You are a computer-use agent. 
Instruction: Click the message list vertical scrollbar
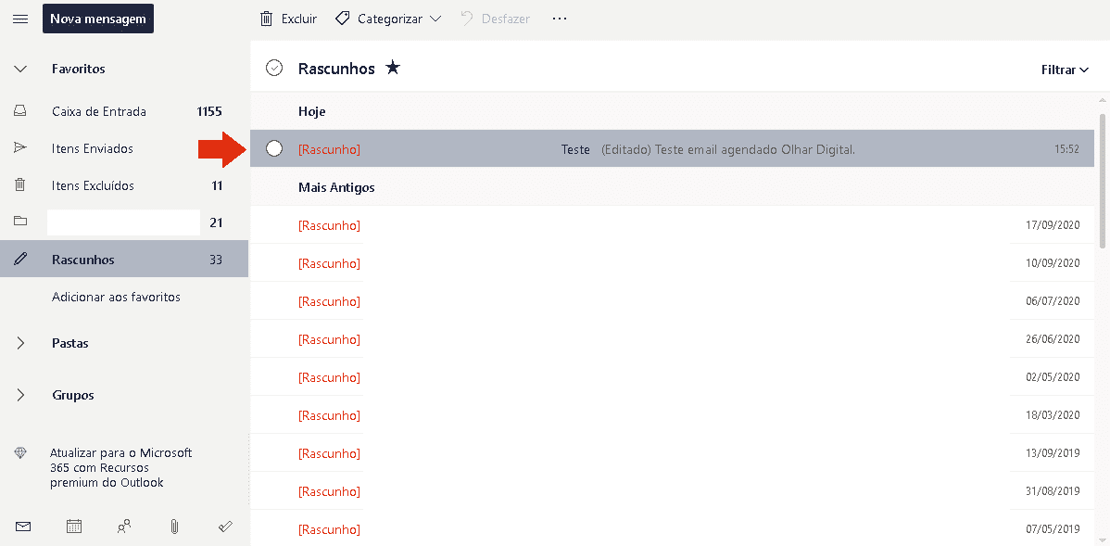(x=1102, y=180)
